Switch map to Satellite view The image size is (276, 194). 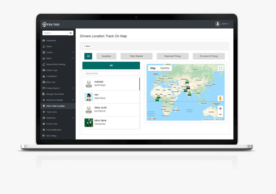(x=165, y=68)
